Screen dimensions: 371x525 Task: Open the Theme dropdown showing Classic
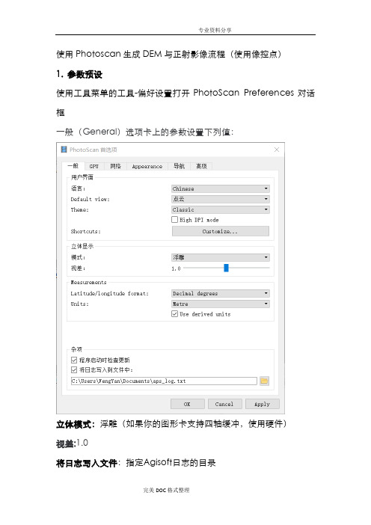(221, 209)
